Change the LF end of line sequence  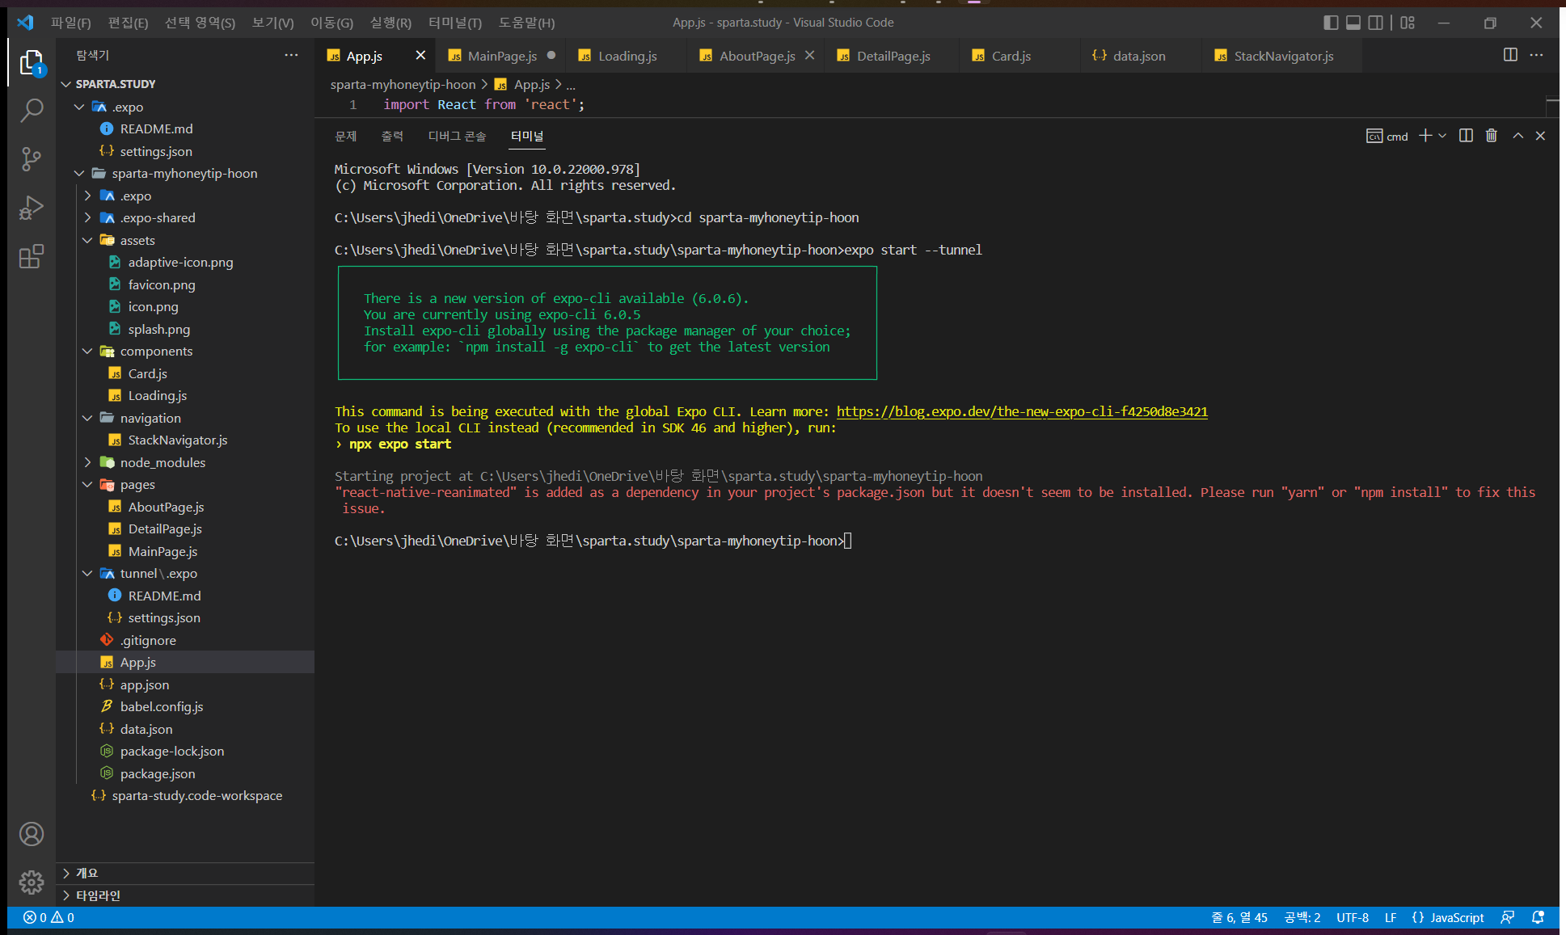[1391, 917]
